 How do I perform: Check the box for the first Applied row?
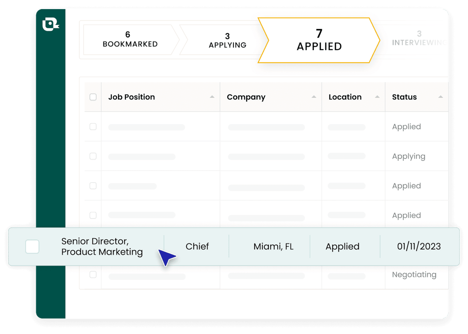[93, 127]
